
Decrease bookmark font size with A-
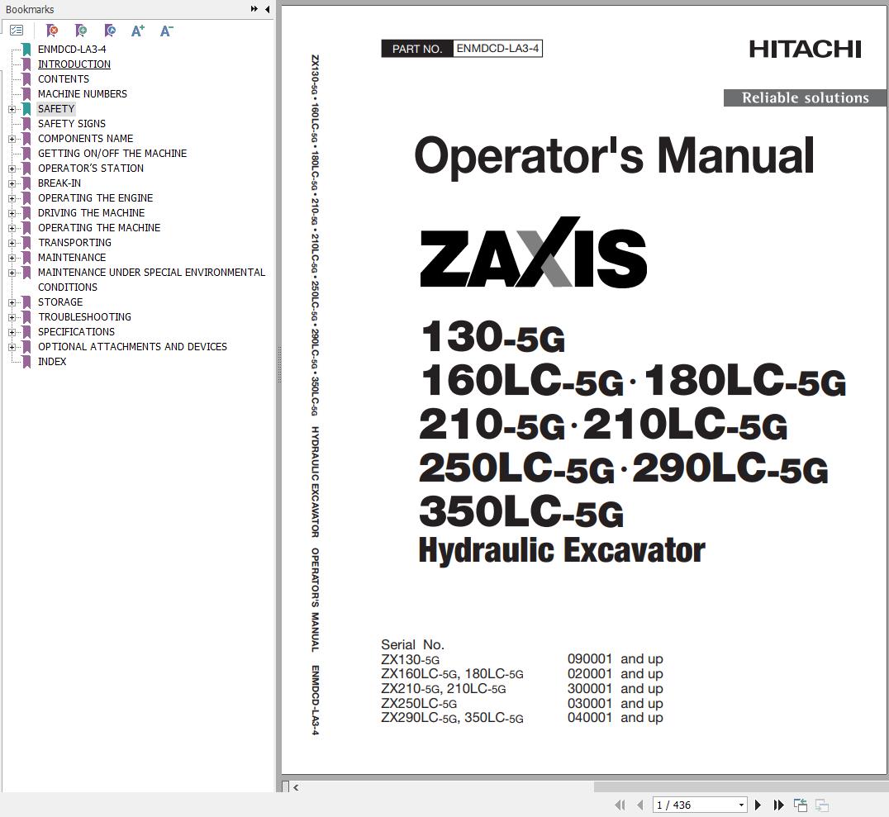[x=166, y=31]
